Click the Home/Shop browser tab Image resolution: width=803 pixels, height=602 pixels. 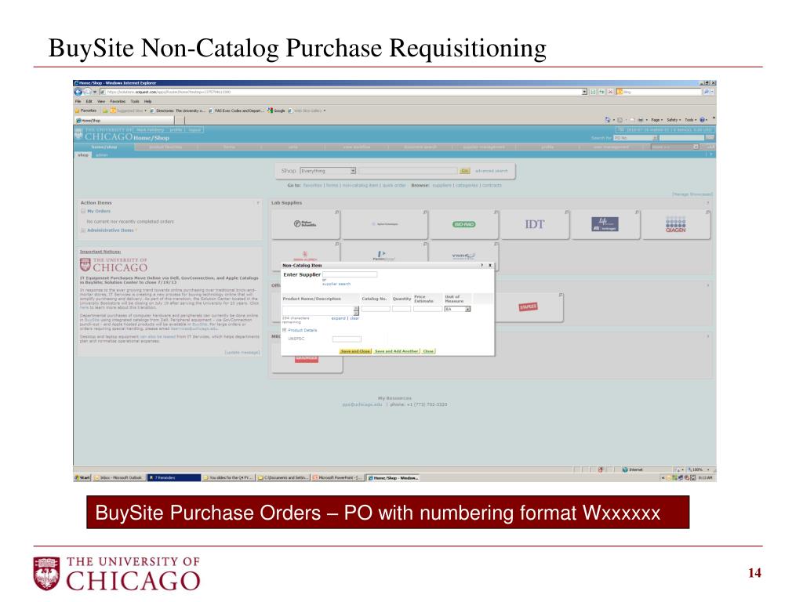125,120
